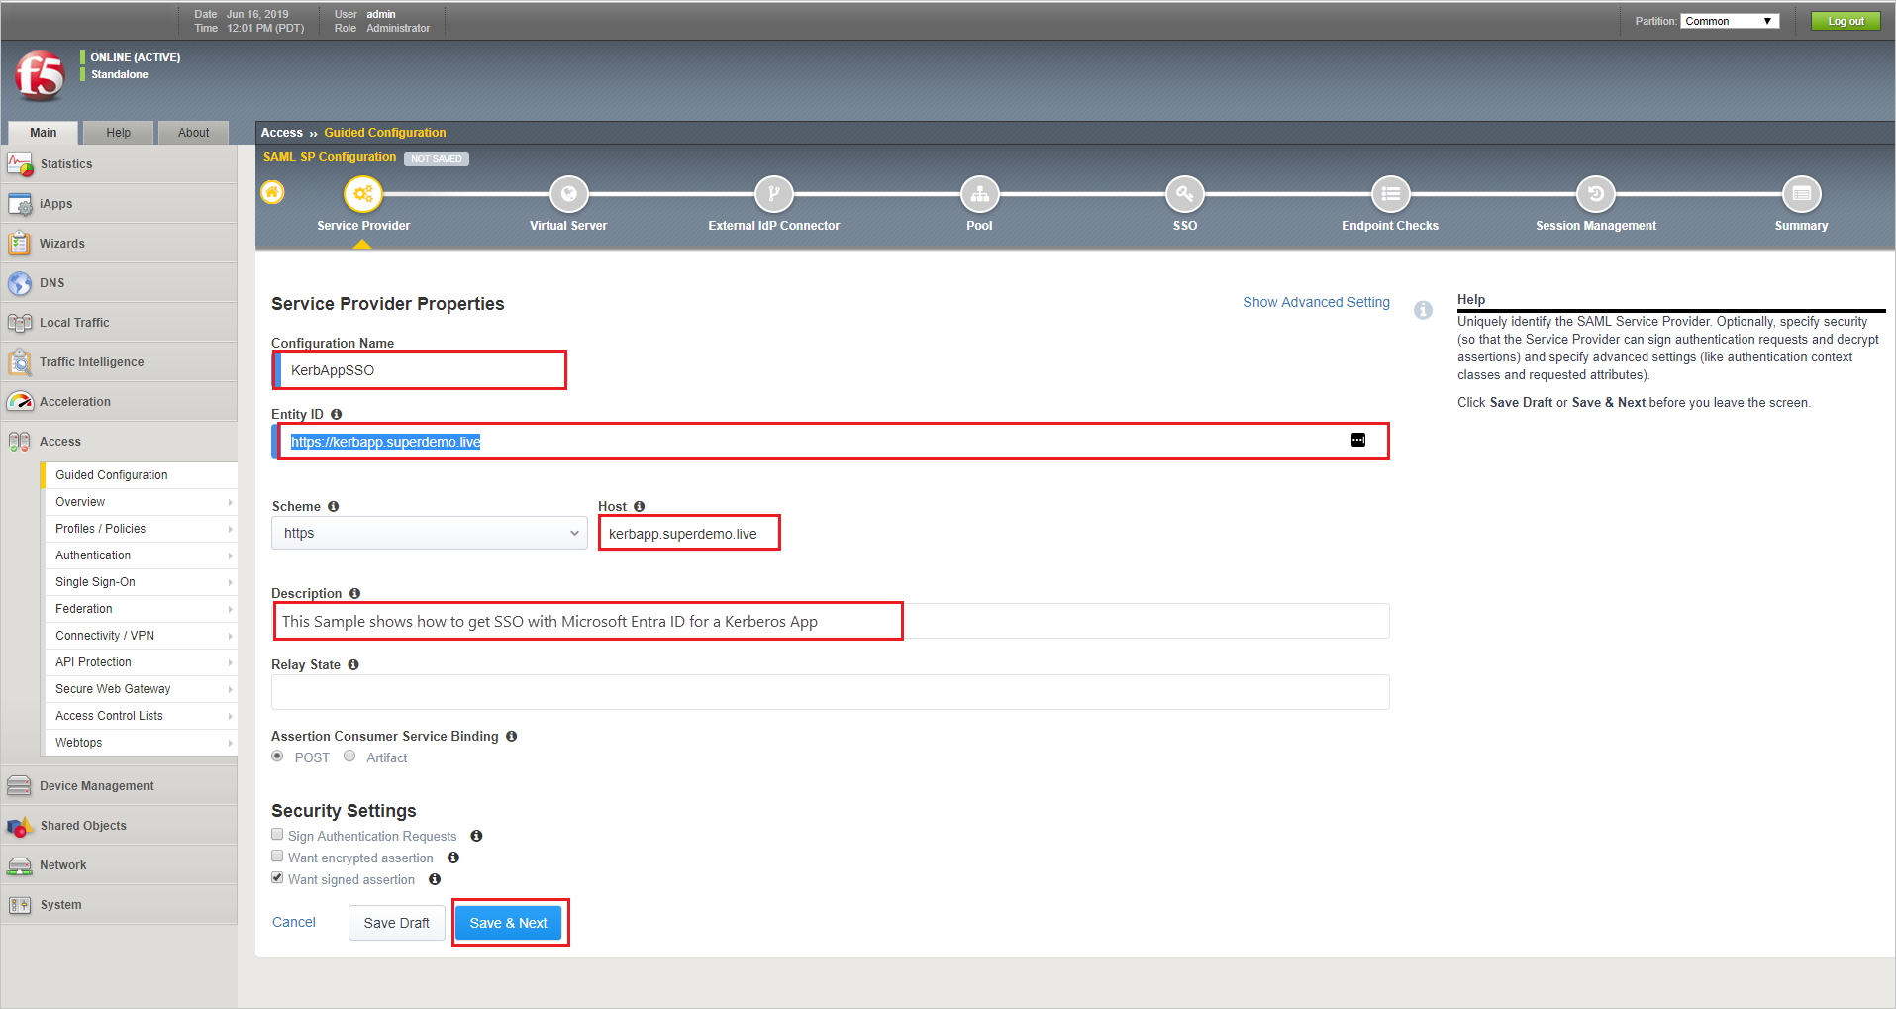Click the Access sidebar icon

pyautogui.click(x=20, y=442)
